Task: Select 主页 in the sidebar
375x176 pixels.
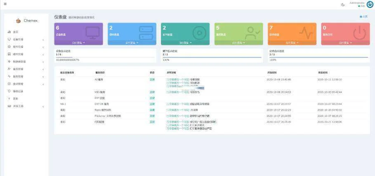Action: (x=15, y=32)
